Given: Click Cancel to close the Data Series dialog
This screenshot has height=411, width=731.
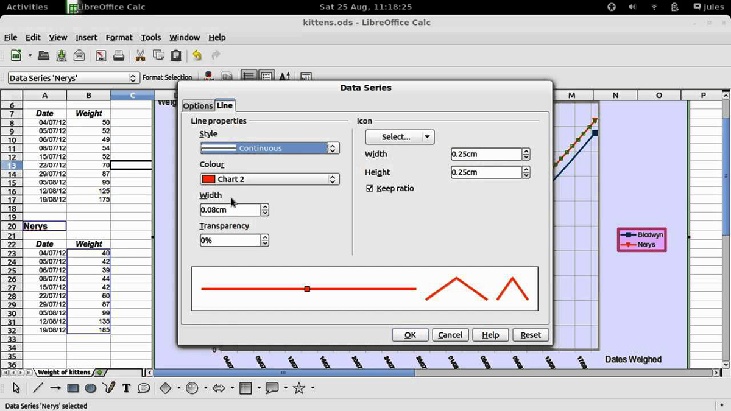Looking at the screenshot, I should point(450,334).
